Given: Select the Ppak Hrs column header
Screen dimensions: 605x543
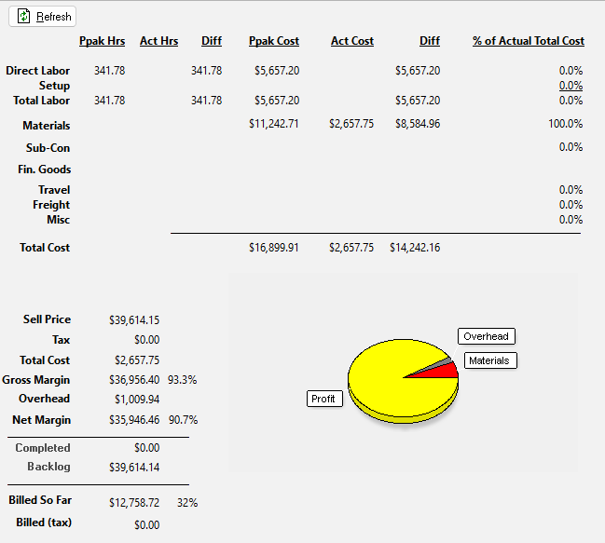Looking at the screenshot, I should point(103,41).
